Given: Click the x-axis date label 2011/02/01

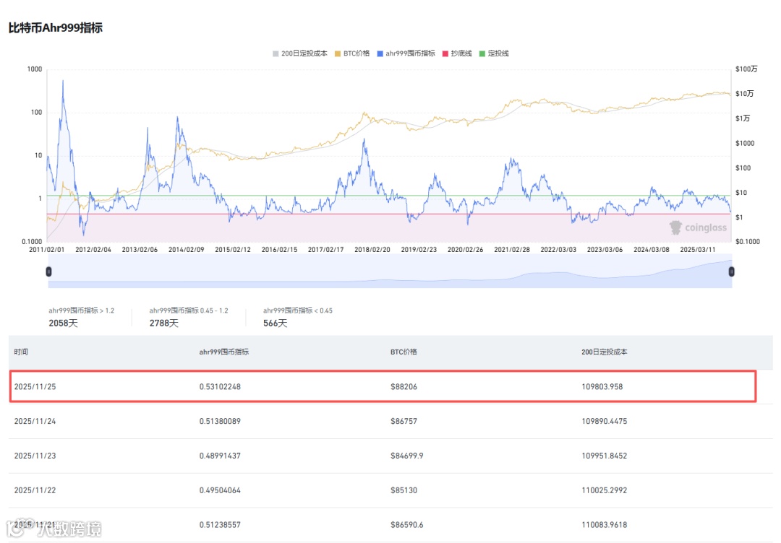Looking at the screenshot, I should 47,250.
